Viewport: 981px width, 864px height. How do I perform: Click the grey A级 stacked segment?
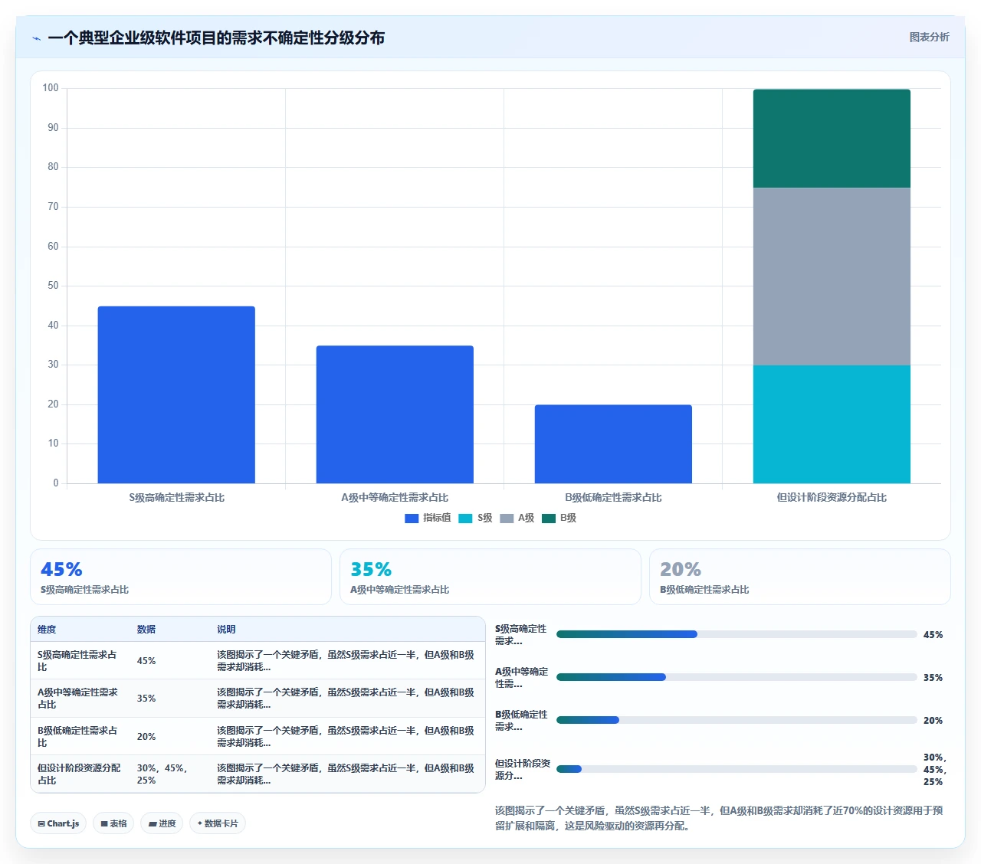[x=832, y=277]
